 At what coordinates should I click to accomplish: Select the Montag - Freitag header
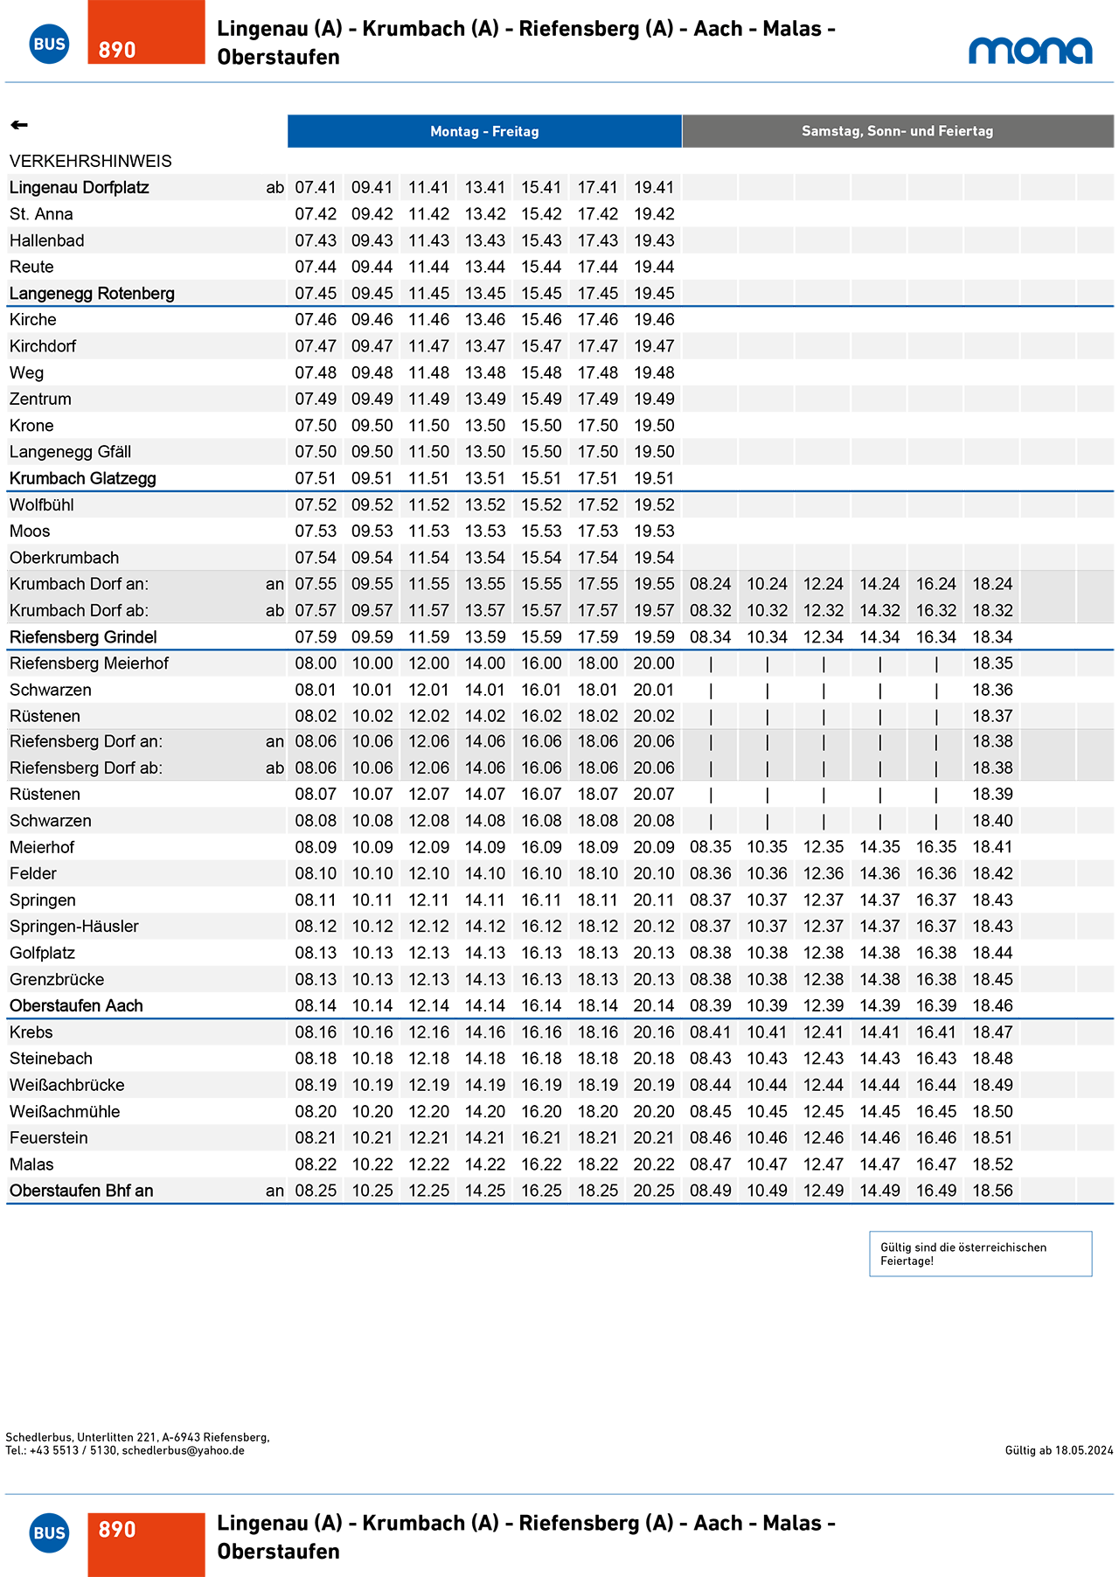484,131
